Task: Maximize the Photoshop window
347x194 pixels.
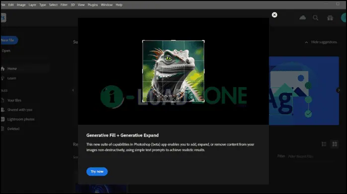Action: pos(338,4)
